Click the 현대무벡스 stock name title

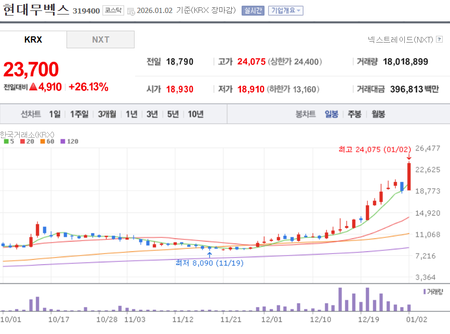(36, 9)
